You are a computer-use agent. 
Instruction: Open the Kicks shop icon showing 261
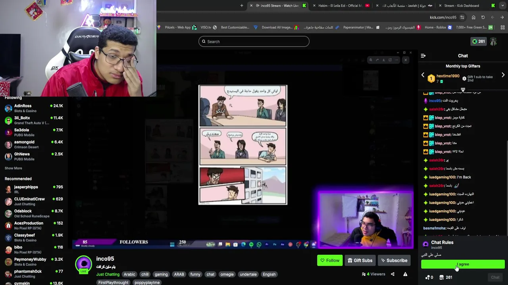446,277
